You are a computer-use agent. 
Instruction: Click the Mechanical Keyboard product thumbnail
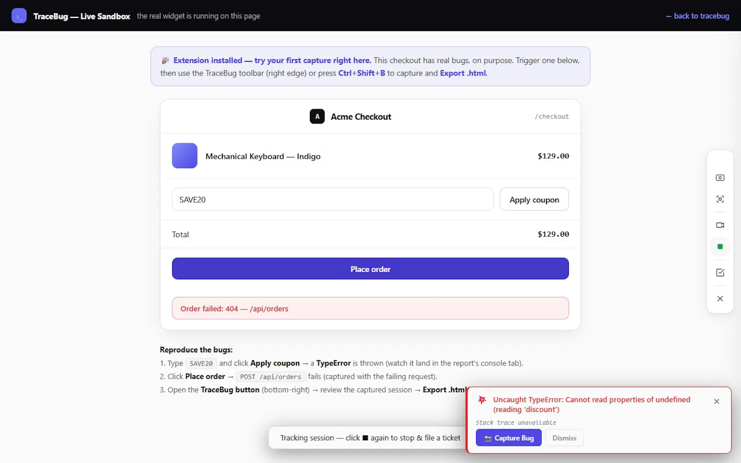tap(185, 156)
